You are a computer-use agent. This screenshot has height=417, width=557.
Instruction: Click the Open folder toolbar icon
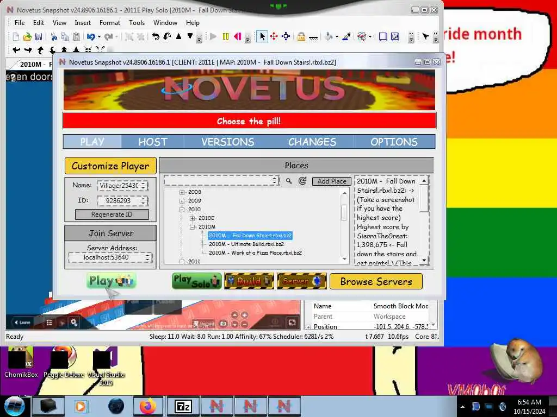[27, 36]
